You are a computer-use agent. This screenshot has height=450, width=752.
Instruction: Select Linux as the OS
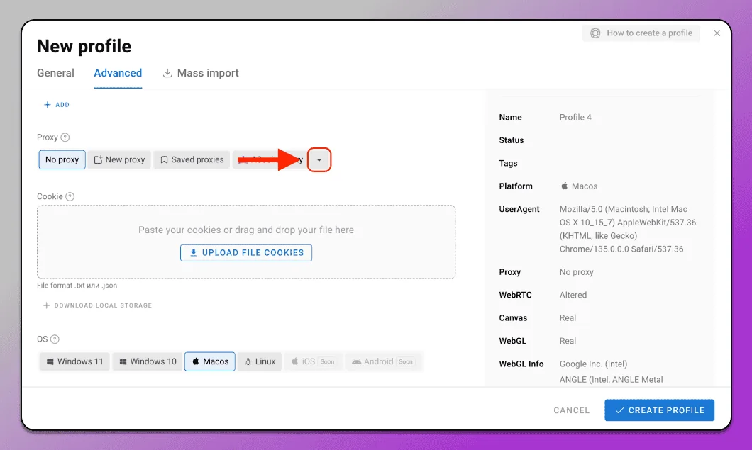(x=260, y=361)
